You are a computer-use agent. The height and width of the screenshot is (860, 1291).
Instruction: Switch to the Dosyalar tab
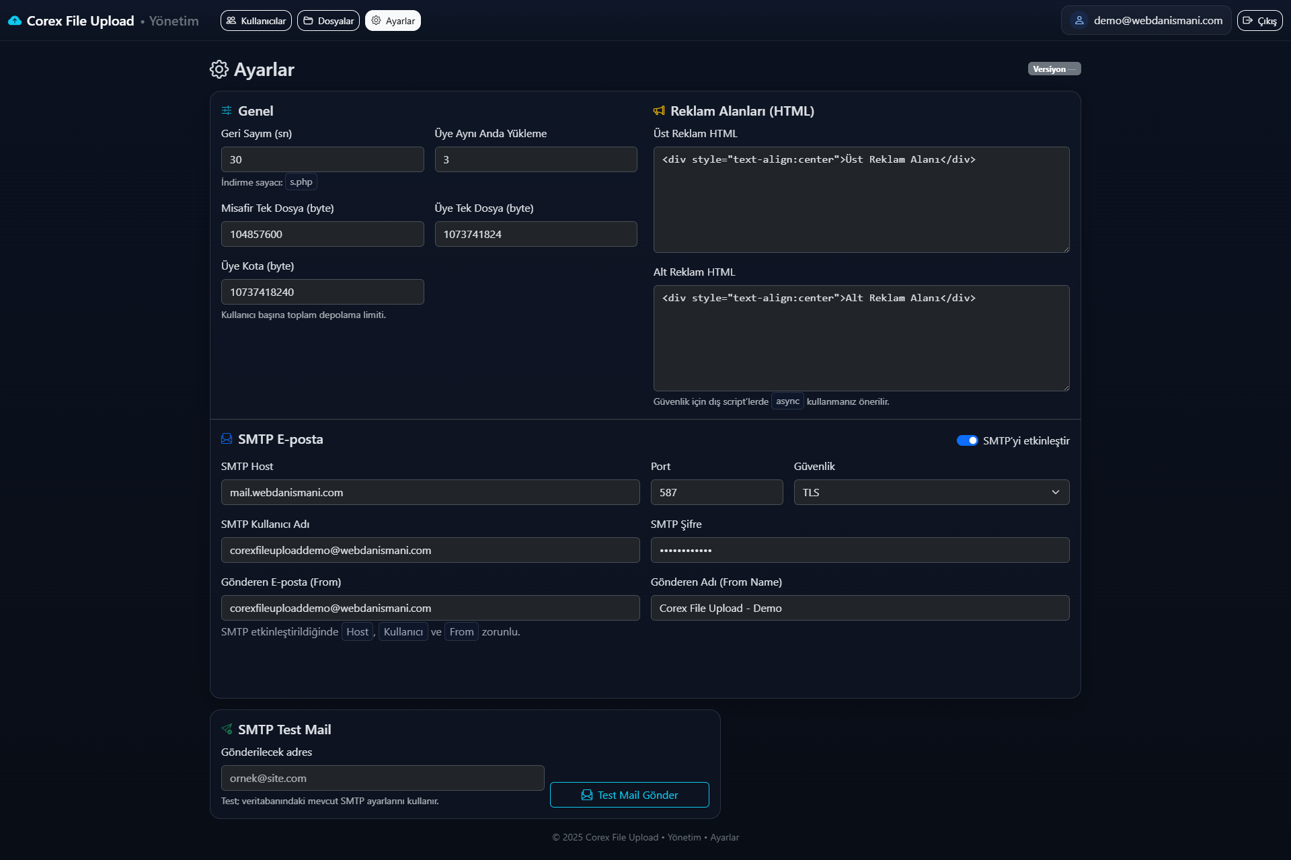[328, 21]
